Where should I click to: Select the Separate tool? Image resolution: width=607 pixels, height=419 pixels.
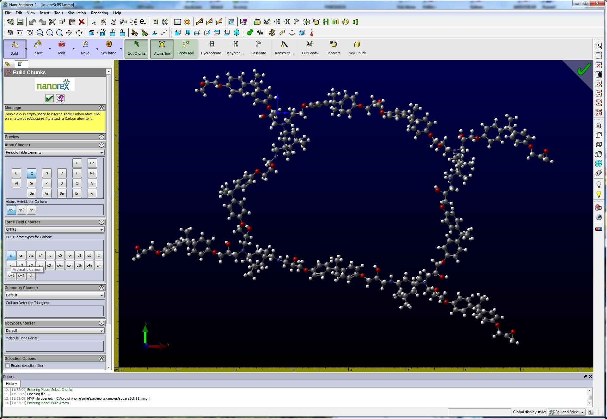pyautogui.click(x=334, y=47)
